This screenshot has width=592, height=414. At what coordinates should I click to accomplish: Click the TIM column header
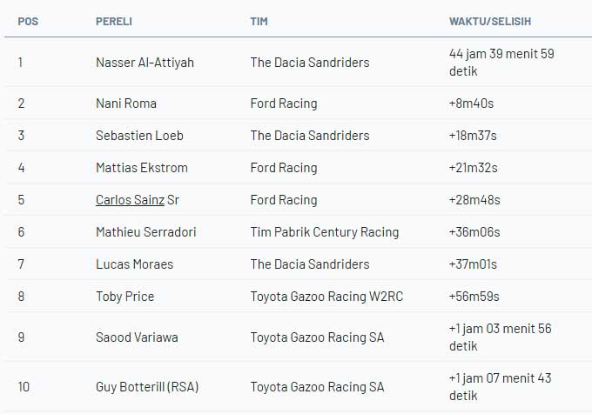pos(259,21)
